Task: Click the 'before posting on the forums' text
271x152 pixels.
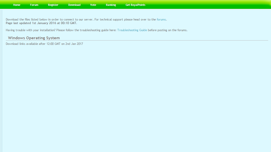Action: 167,30
